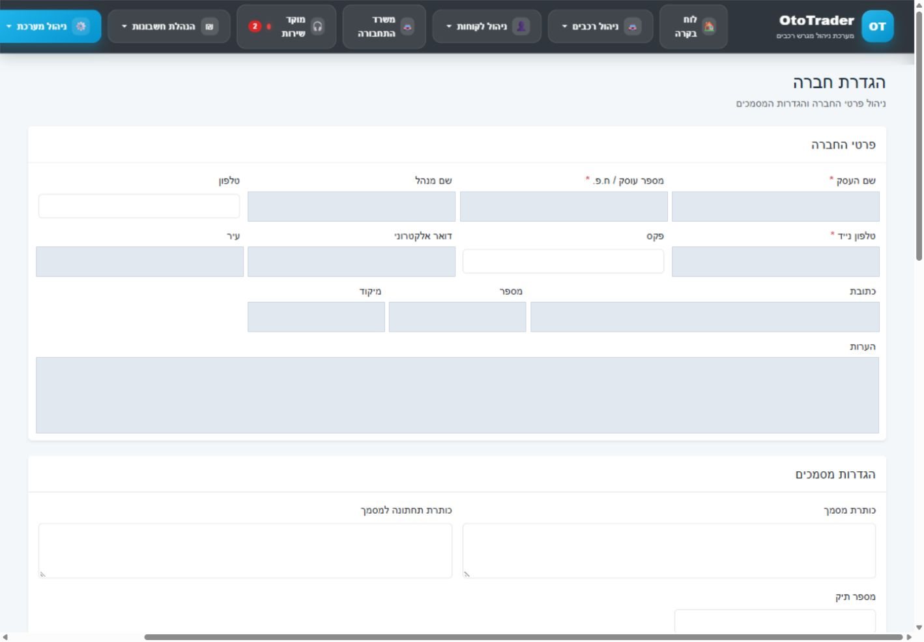This screenshot has width=924, height=642.
Task: Focus the טלפון נייד input field
Action: tap(775, 261)
